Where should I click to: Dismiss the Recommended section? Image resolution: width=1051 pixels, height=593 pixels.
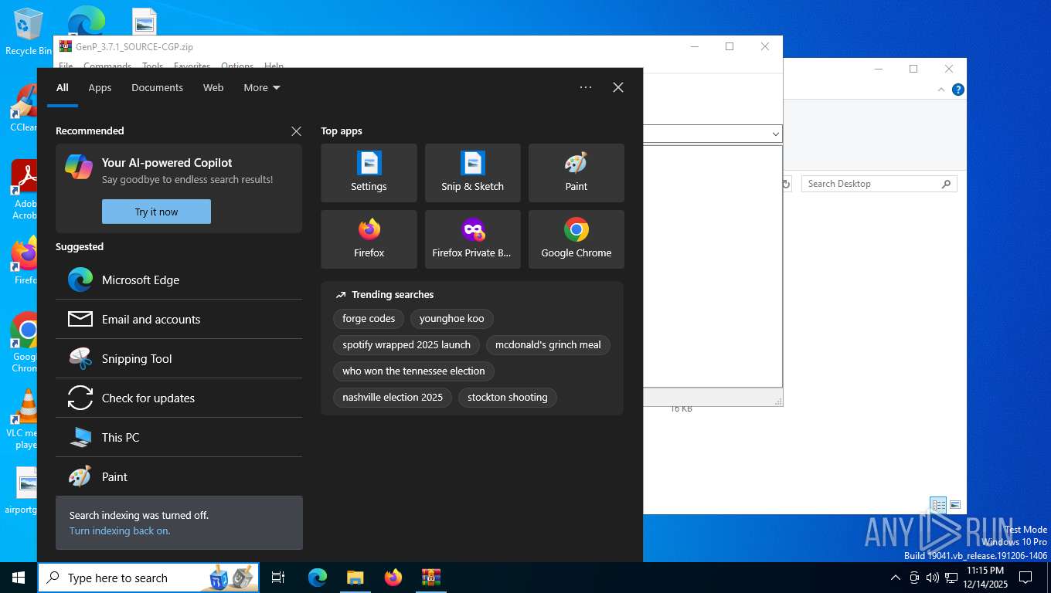pos(296,131)
